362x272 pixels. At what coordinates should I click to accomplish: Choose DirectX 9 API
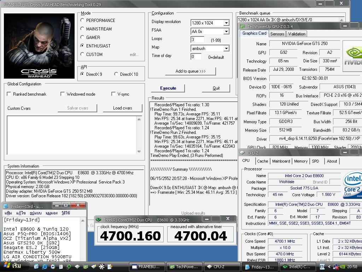point(82,74)
